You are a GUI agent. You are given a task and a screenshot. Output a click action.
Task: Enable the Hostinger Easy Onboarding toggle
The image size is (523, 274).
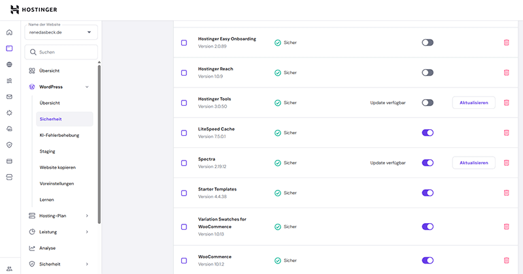click(x=428, y=42)
